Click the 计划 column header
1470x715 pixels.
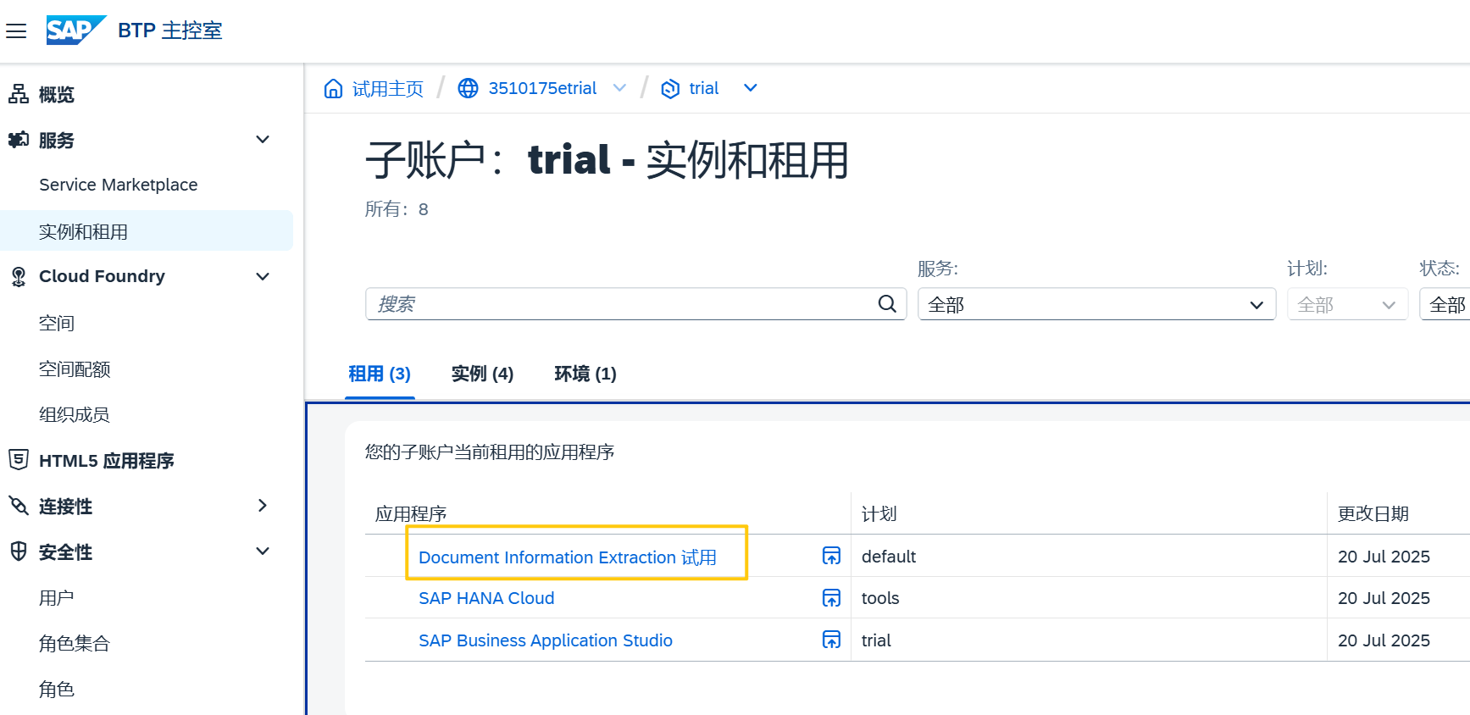[879, 513]
